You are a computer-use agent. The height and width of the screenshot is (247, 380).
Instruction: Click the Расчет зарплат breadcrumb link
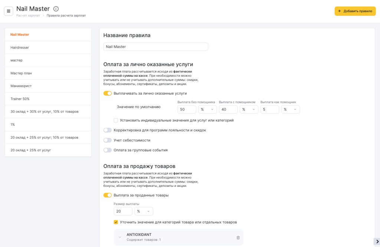pyautogui.click(x=28, y=16)
